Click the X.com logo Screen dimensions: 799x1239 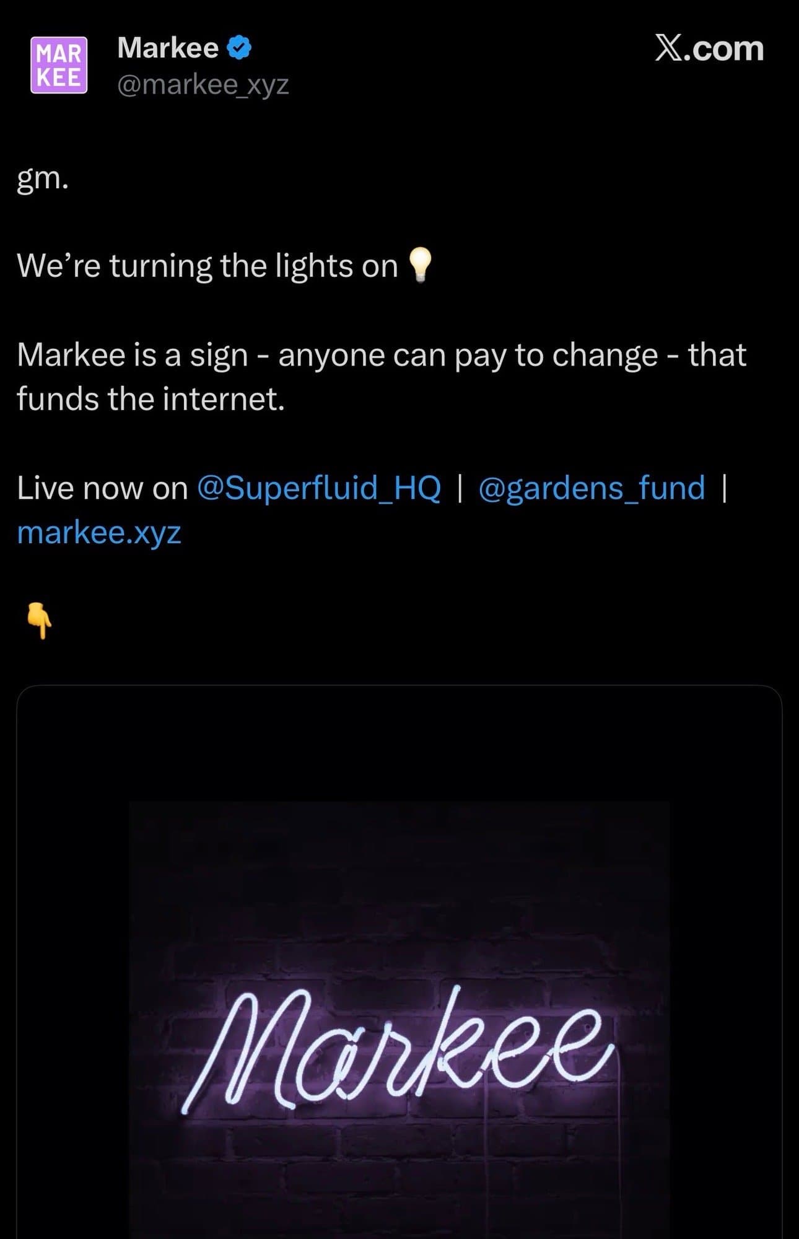pyautogui.click(x=709, y=48)
